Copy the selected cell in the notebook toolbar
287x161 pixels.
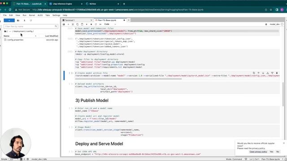tap(78, 24)
